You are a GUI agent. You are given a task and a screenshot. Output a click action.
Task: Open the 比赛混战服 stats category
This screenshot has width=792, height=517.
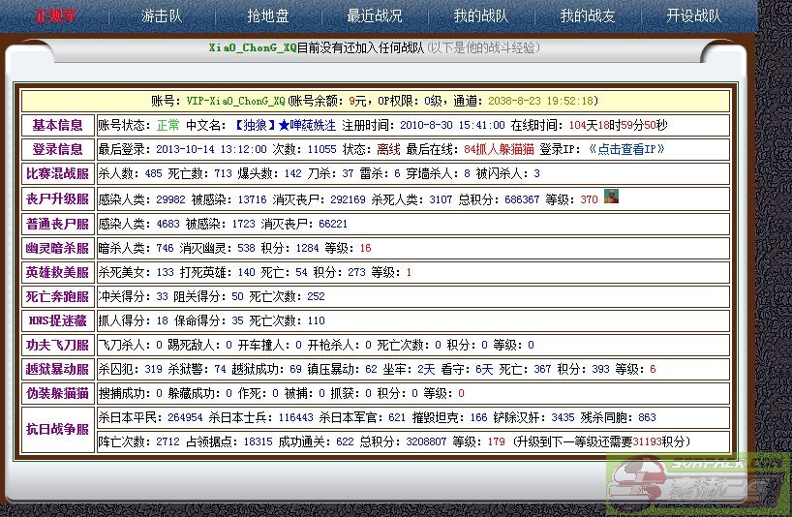click(58, 174)
